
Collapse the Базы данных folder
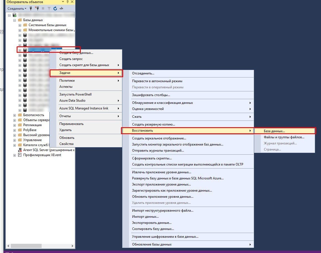tap(15, 20)
